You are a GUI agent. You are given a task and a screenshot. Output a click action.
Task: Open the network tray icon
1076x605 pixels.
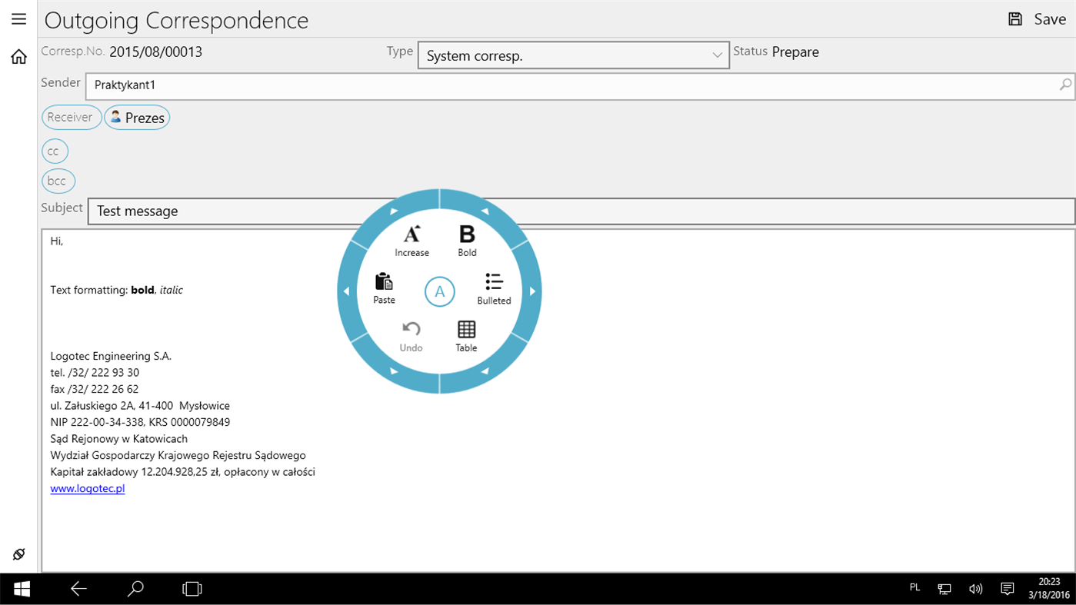944,589
